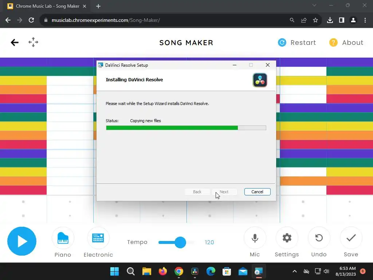373x280 pixels.
Task: Open volume control in the tray
Action: pyautogui.click(x=326, y=271)
